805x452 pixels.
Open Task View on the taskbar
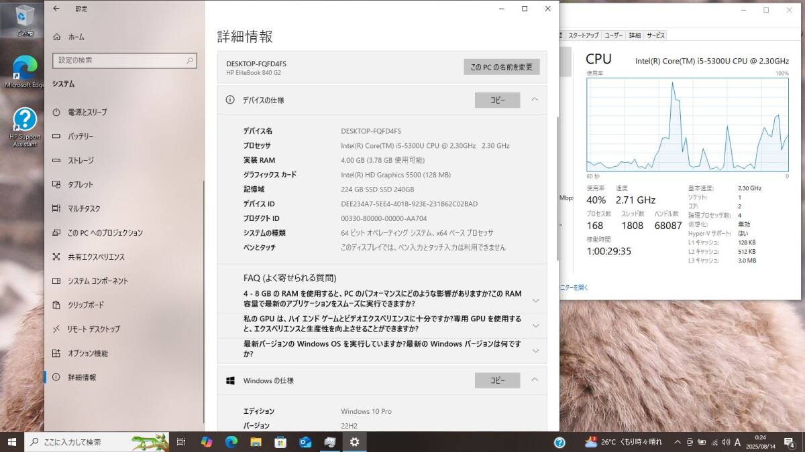coord(181,442)
